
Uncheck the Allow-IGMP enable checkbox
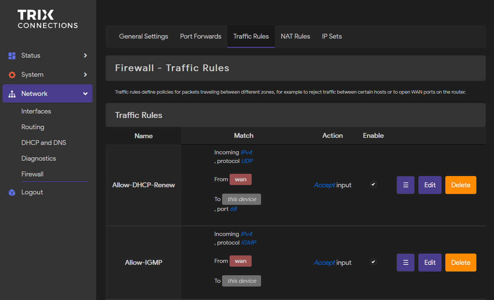click(x=373, y=262)
